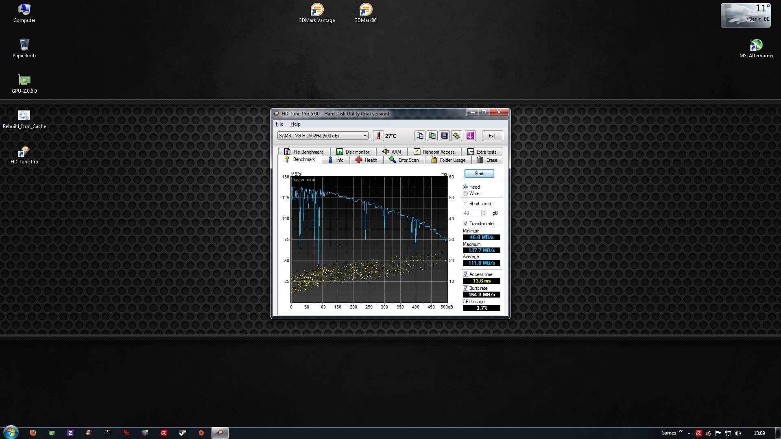This screenshot has width=781, height=439.
Task: Select the 3DMark Vantage desktop shortcut
Action: pyautogui.click(x=317, y=13)
